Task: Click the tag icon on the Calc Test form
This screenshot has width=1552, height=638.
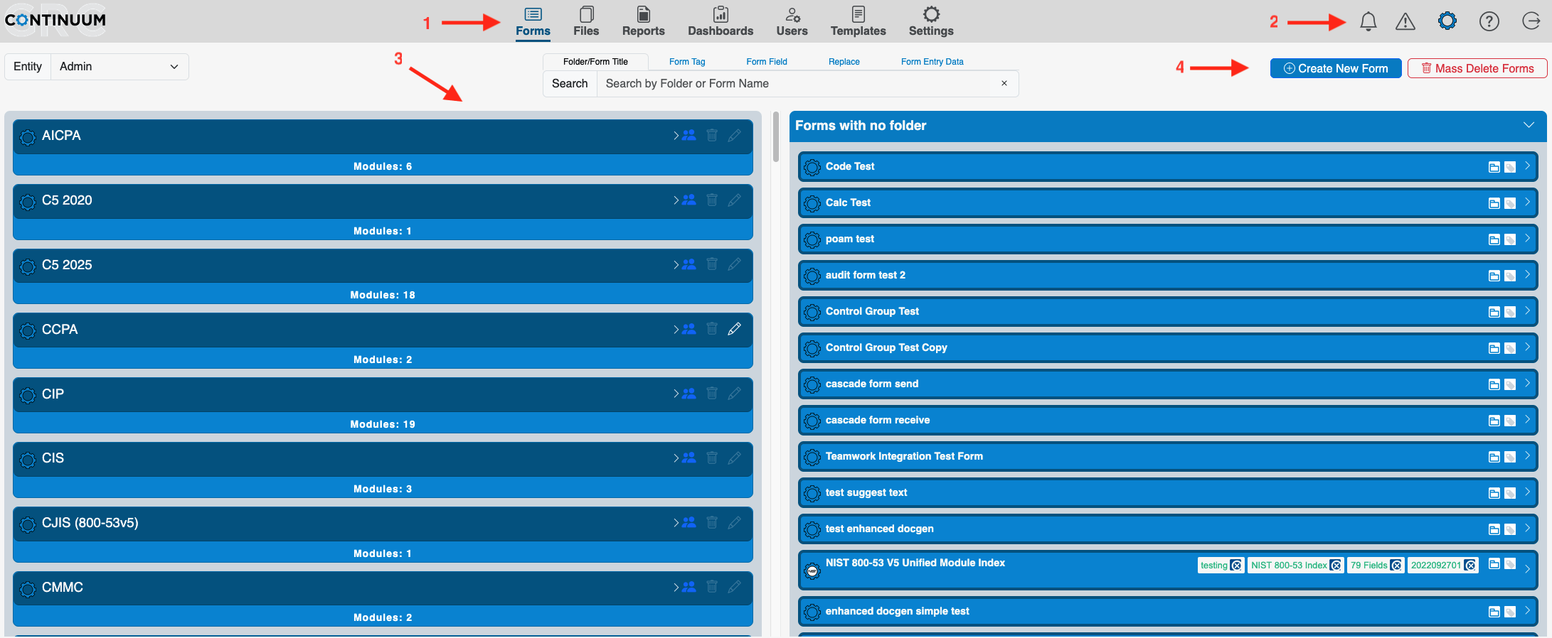Action: tap(1510, 203)
